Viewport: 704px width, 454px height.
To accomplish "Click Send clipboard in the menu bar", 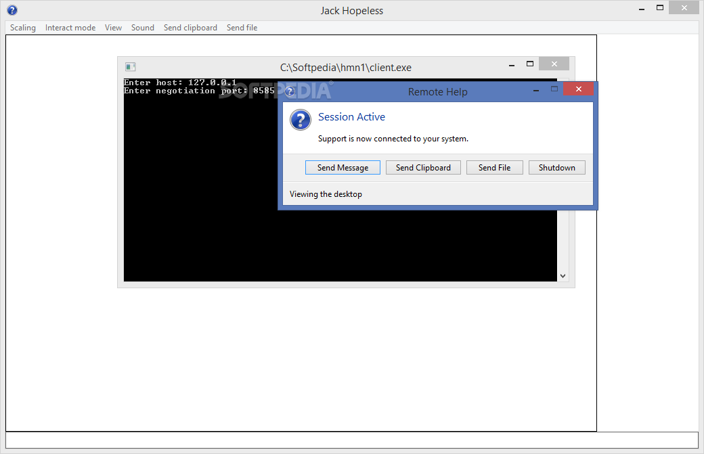I will [190, 27].
